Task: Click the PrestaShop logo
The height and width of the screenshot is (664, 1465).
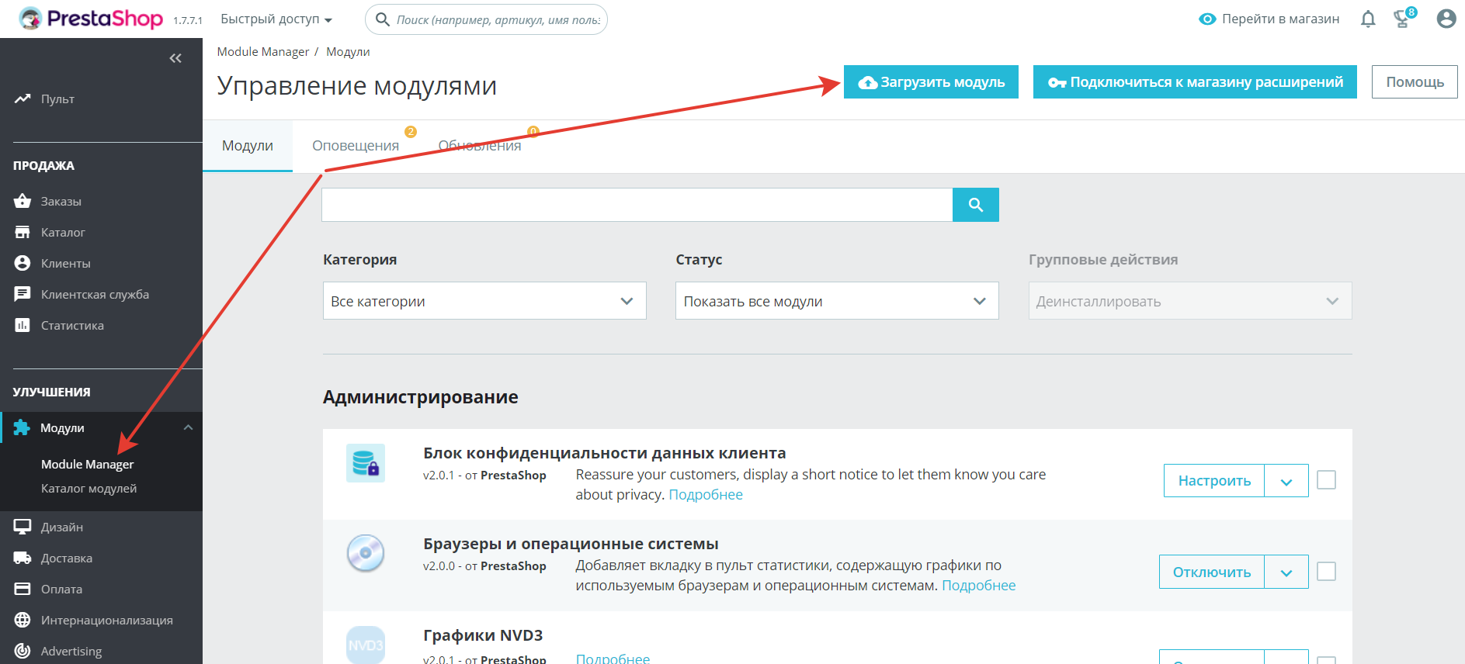Action: 91,19
